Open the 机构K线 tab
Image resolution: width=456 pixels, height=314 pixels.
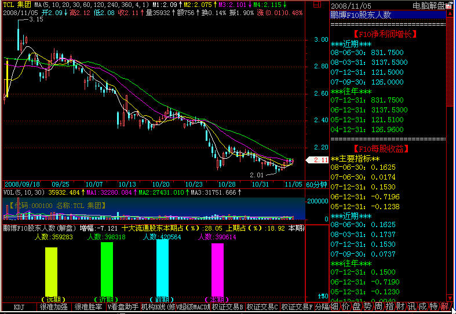pos(158,306)
